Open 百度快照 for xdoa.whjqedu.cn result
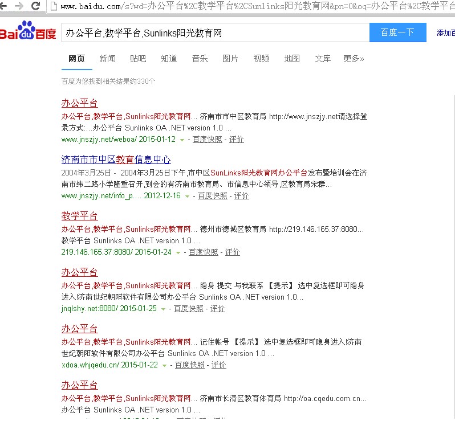 (x=190, y=365)
